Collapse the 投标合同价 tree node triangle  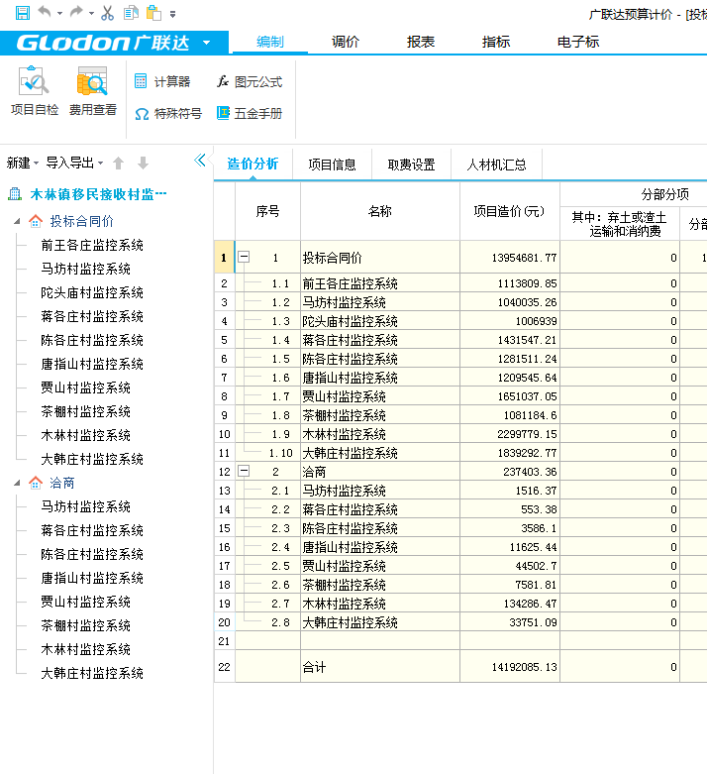[17, 221]
